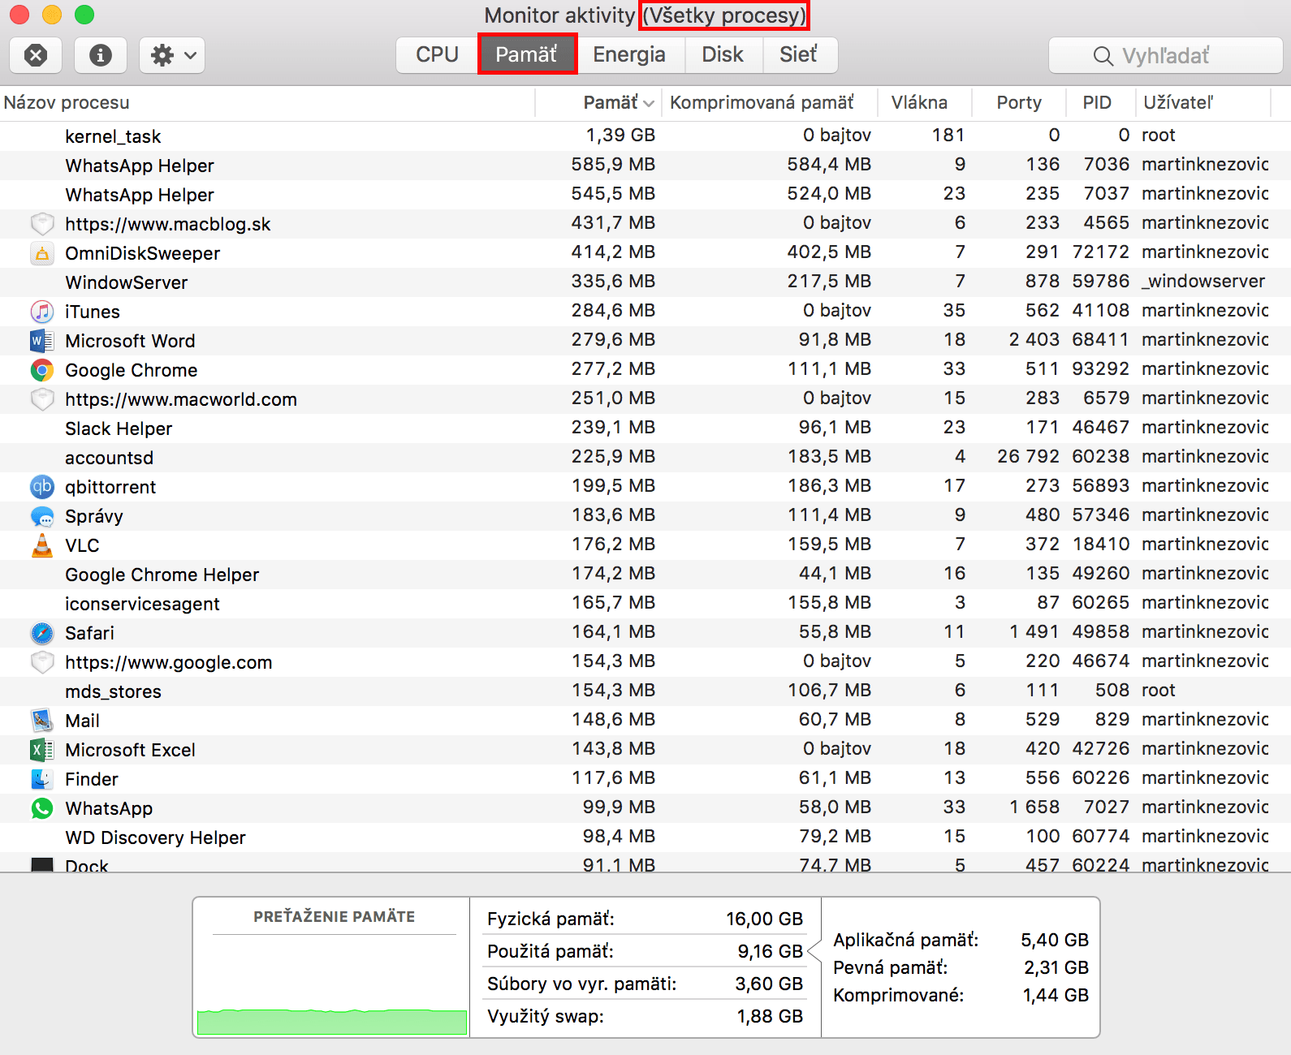Image resolution: width=1291 pixels, height=1055 pixels.
Task: Select the Microsoft Excel icon
Action: coord(42,750)
